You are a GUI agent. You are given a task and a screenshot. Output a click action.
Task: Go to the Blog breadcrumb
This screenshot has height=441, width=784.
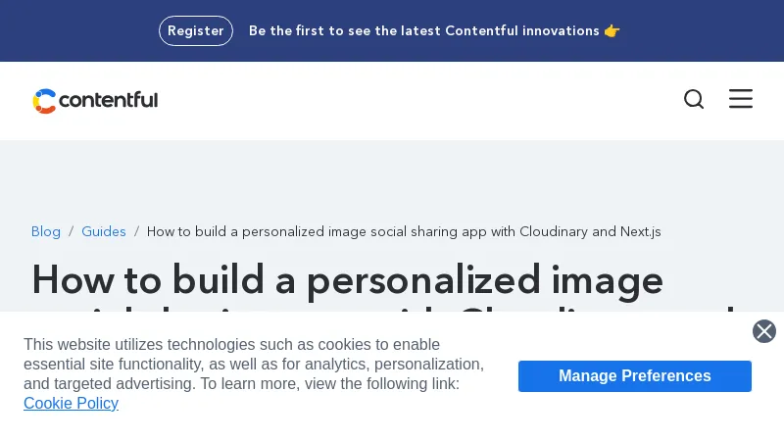46,231
